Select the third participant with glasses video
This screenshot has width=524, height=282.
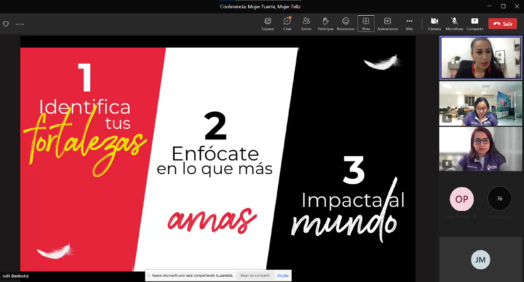[481, 149]
